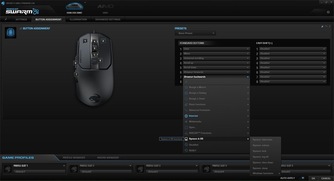Click button marker 7 on the mouse side
This screenshot has width=334, height=181.
click(76, 74)
